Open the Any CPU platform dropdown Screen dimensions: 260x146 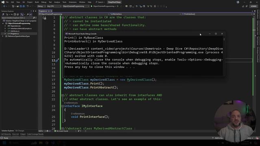click(x=54, y=6)
